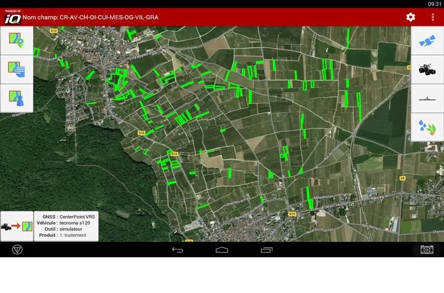
Task: Open the product droplets and plant icon
Action: tap(427, 127)
